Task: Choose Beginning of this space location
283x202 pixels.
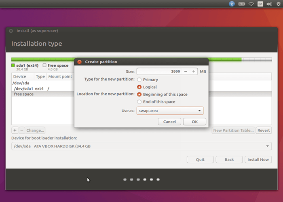Action: pos(162,94)
